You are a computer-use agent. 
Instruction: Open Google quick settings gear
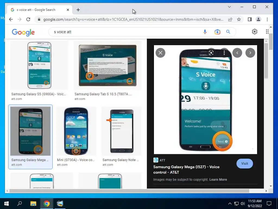coord(255,32)
